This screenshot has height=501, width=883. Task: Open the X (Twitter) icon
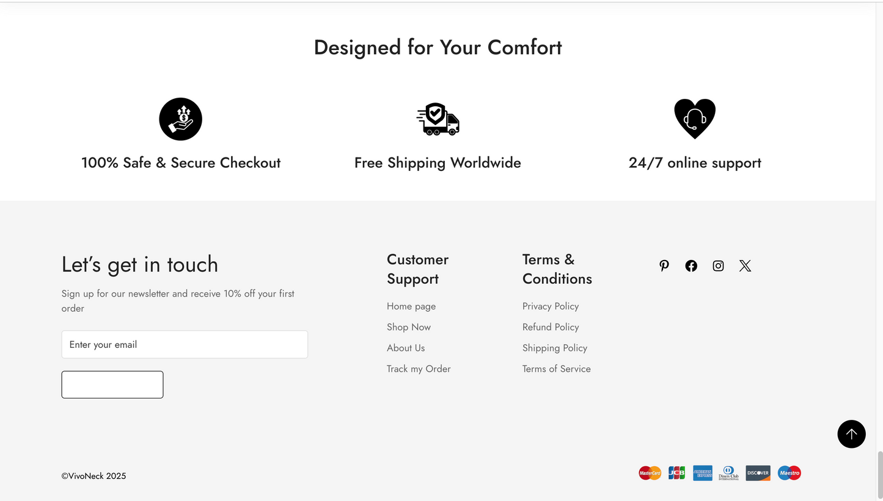745,265
